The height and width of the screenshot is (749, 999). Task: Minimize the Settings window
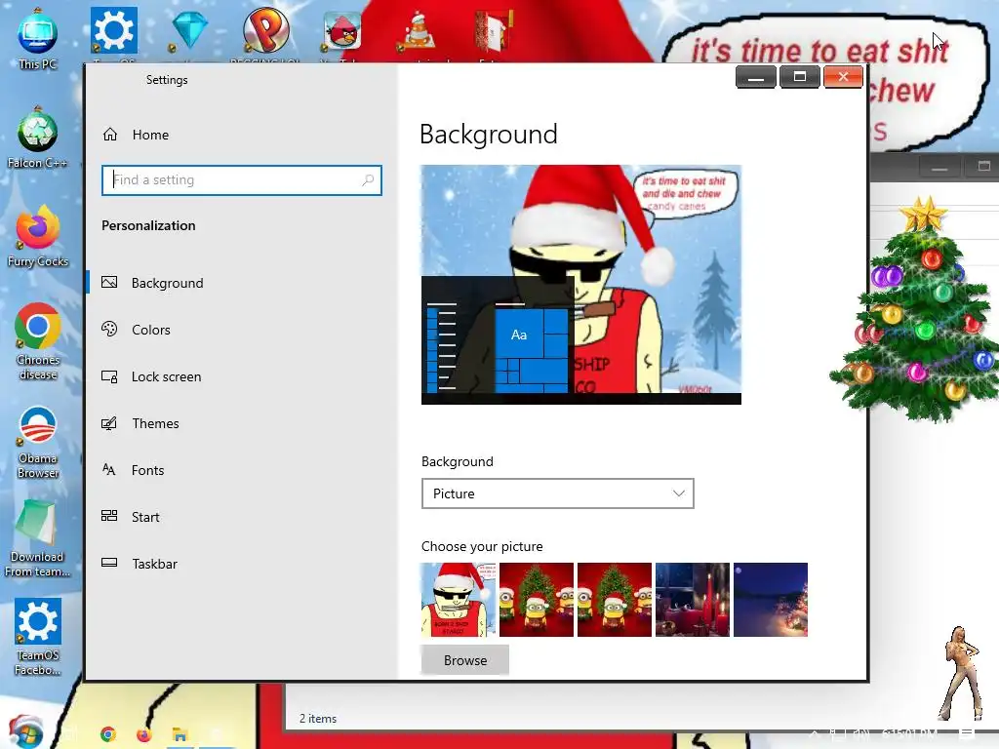pyautogui.click(x=756, y=77)
